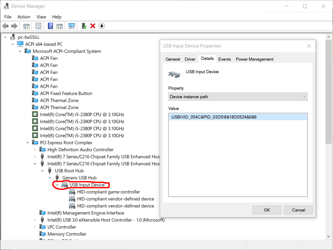Collapse the Microsoft ACPI-Compliant System node
This screenshot has width=333, height=250.
point(20,51)
